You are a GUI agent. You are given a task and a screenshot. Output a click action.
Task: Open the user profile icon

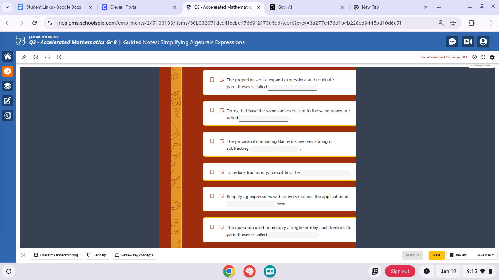click(x=483, y=42)
